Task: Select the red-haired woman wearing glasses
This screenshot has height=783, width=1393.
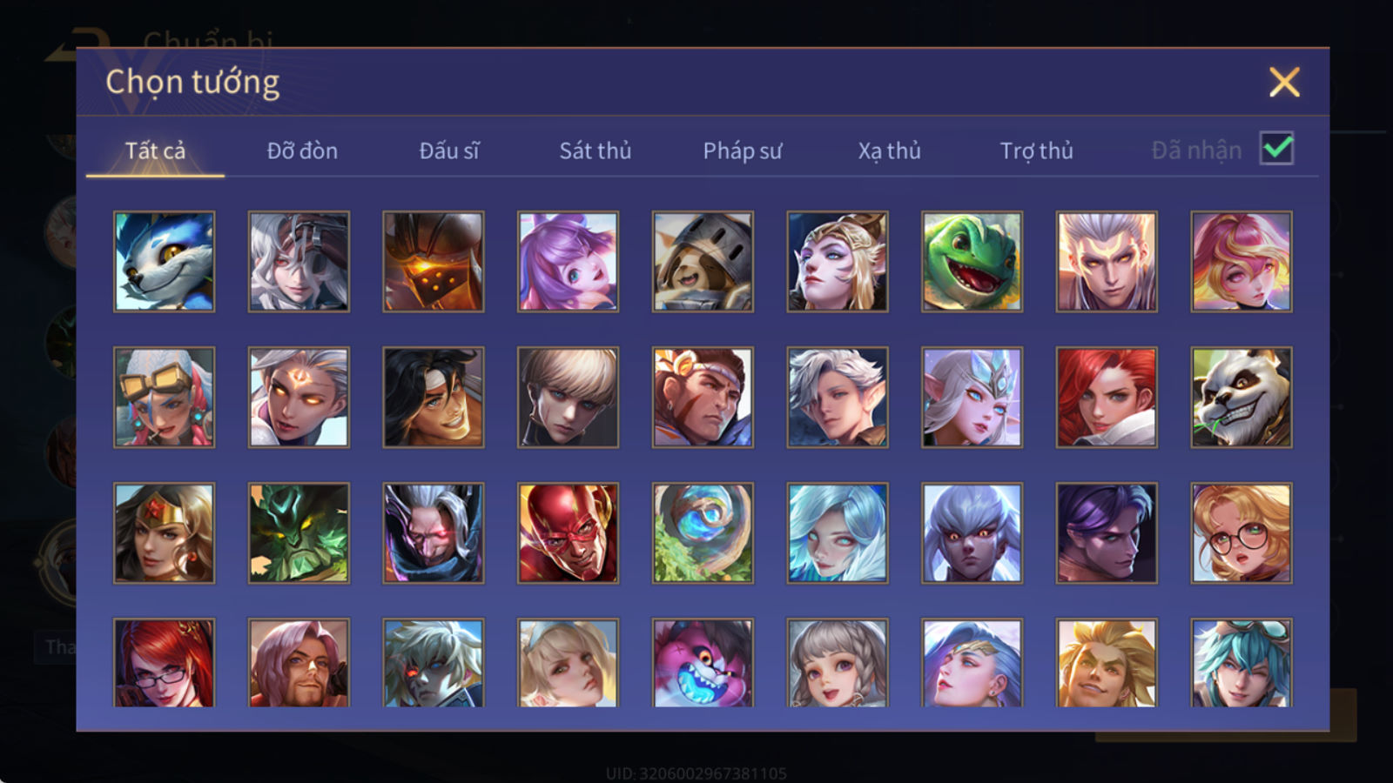Action: [164, 663]
